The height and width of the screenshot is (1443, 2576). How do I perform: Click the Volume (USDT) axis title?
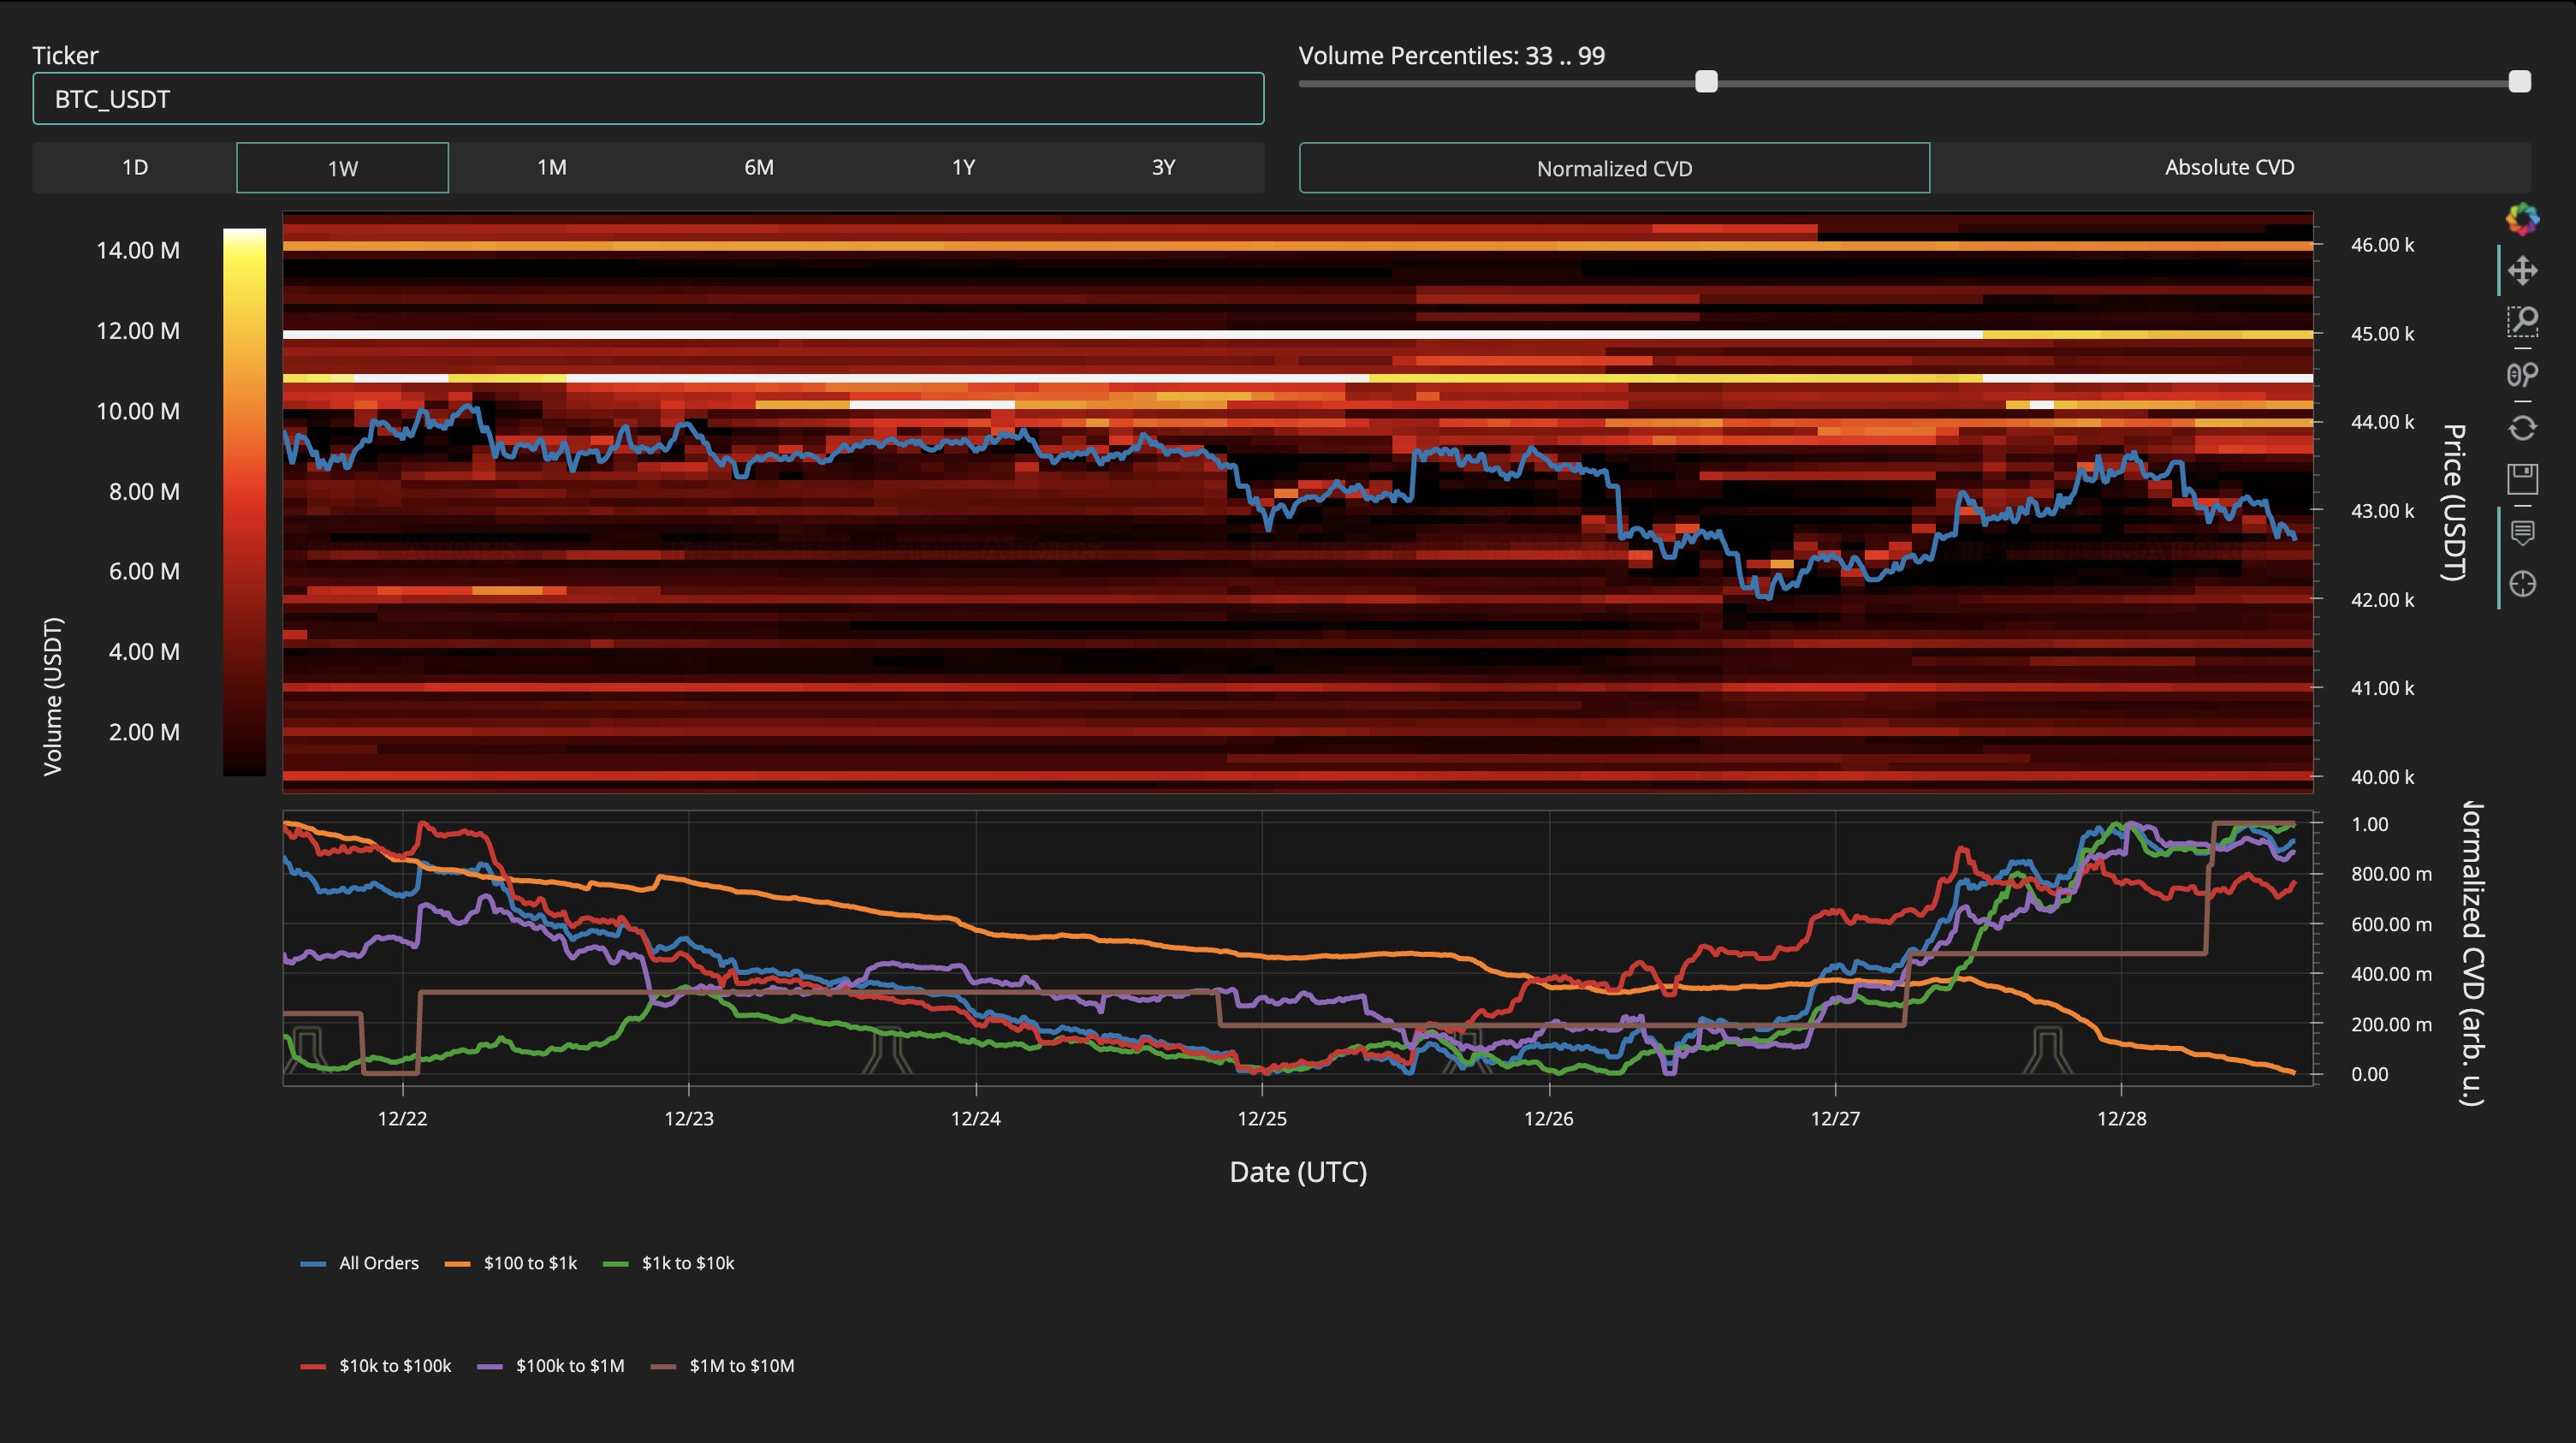coord(53,696)
